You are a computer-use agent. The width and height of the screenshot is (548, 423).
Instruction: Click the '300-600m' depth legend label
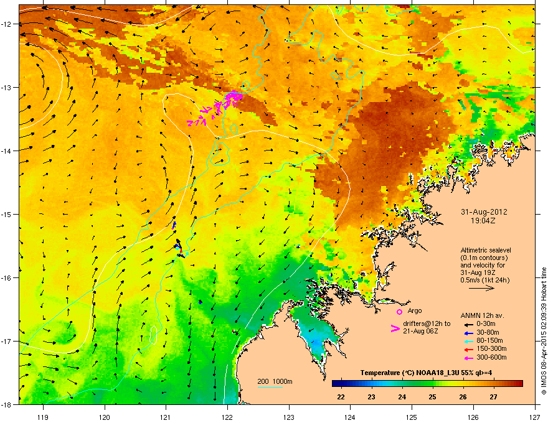tap(491, 358)
